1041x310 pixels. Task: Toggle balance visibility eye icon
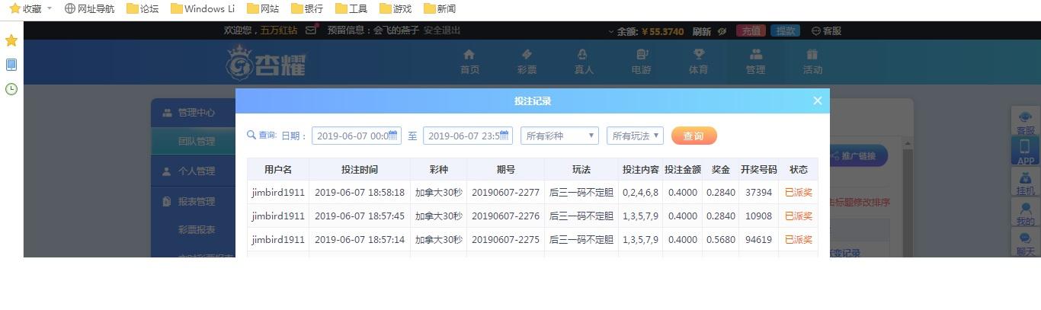tap(722, 31)
